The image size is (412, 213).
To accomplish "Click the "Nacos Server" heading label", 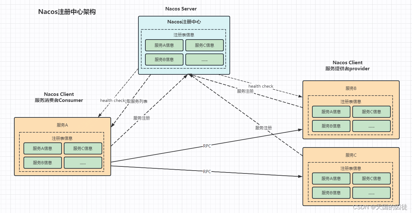I will pos(181,9).
